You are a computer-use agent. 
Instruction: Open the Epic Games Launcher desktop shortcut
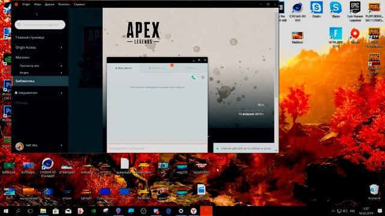point(355,11)
